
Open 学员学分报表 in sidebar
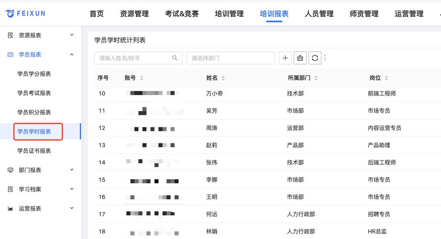pyautogui.click(x=34, y=74)
